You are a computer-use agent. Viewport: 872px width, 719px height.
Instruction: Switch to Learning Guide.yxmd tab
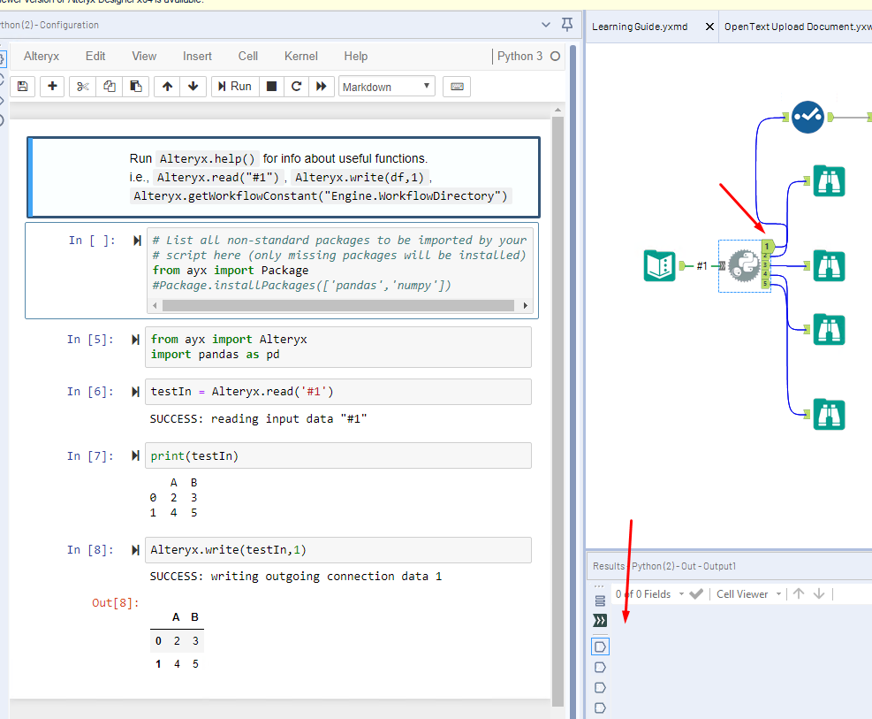[640, 27]
